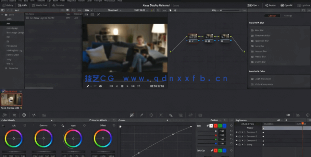Open the curves Custom mode dropdown
311x157 pixels.
pyautogui.click(x=215, y=120)
